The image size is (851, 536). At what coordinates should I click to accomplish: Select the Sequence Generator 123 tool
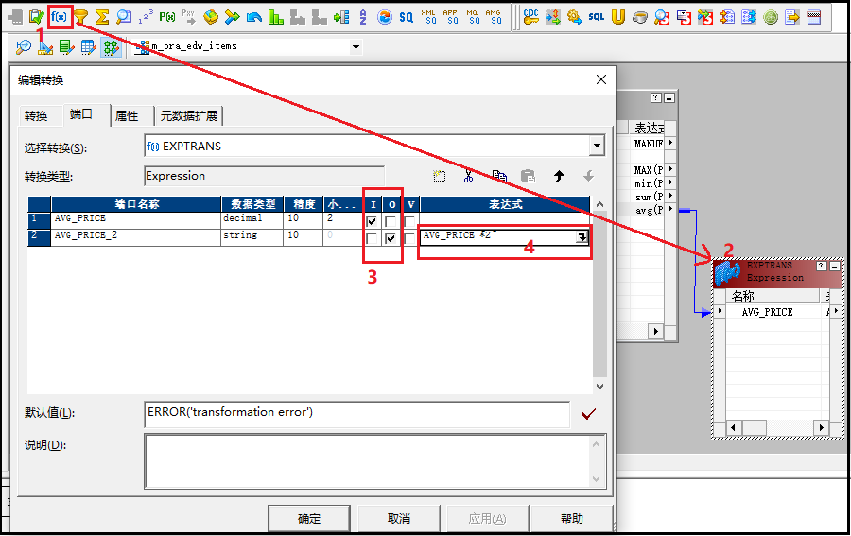coord(146,17)
